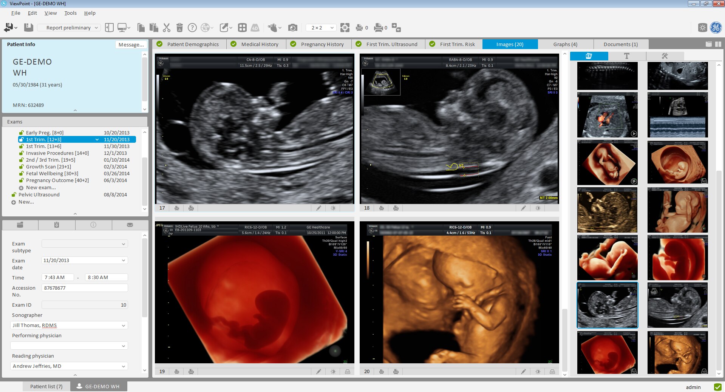This screenshot has height=392, width=725.
Task: Click the brightness icon under image 18
Action: point(538,208)
